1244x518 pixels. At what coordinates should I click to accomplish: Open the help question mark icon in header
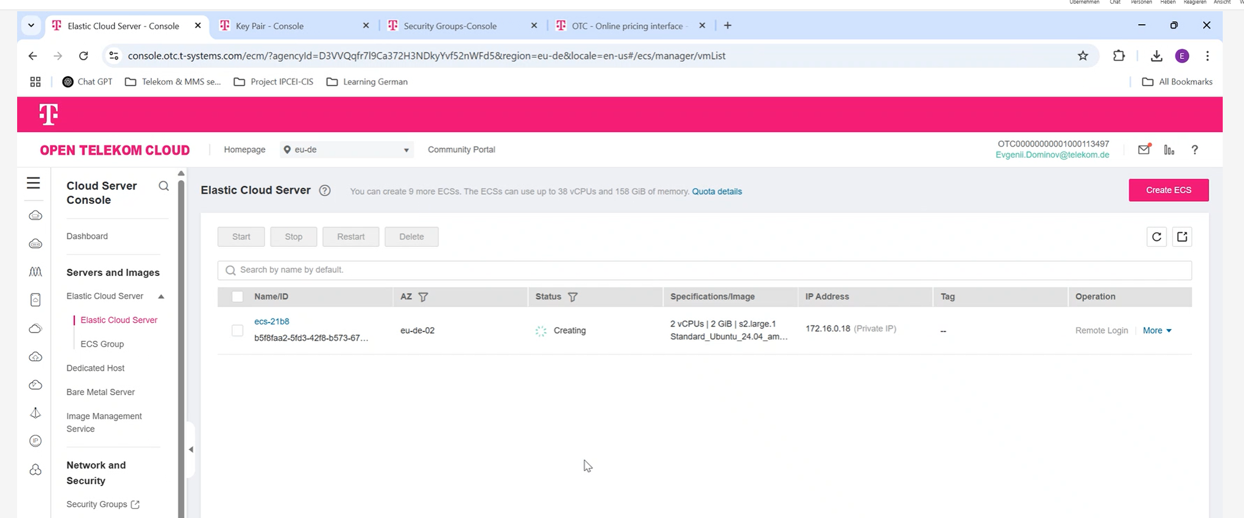click(x=1194, y=149)
